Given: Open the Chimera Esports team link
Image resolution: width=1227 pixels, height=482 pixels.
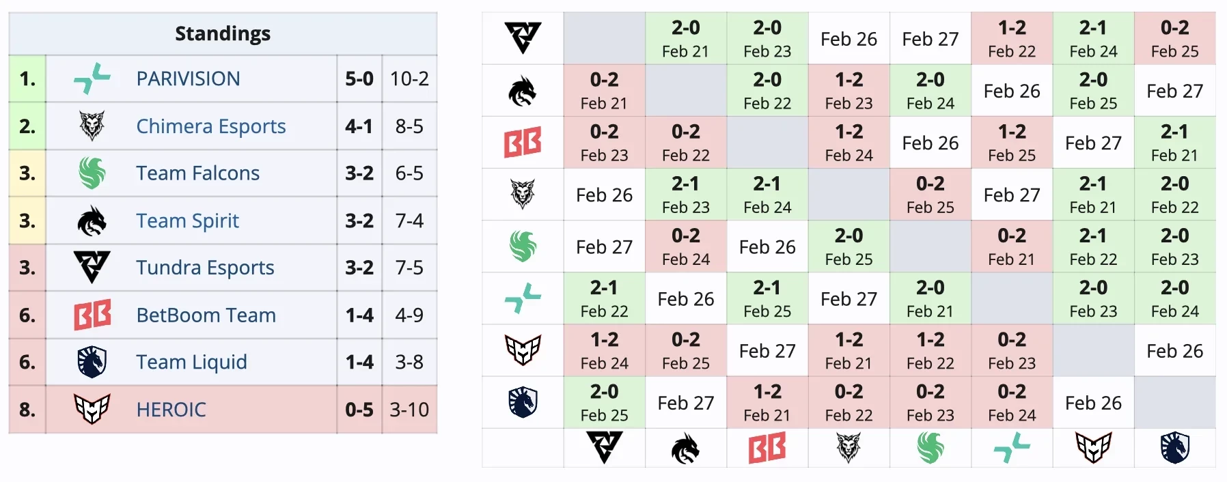Looking at the screenshot, I should click(210, 126).
